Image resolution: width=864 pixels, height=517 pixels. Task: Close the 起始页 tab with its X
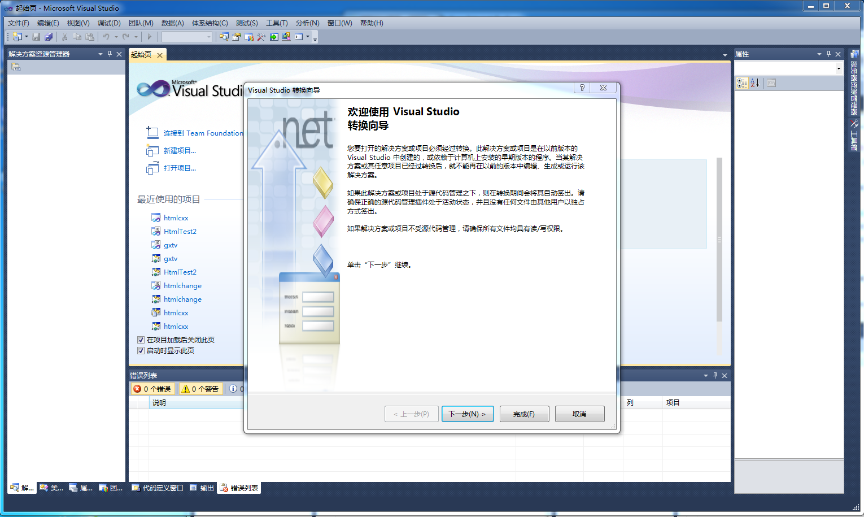160,55
